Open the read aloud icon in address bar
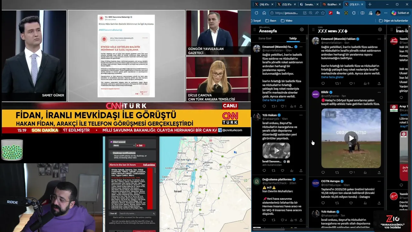 (x=317, y=13)
